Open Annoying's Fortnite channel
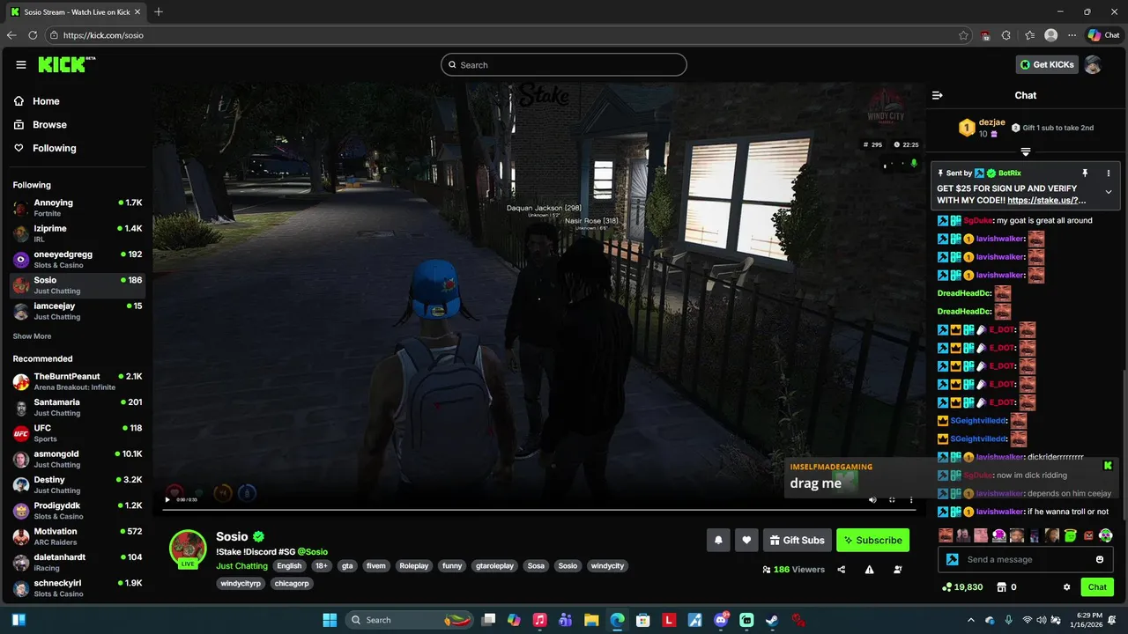The width and height of the screenshot is (1128, 634). [x=78, y=208]
